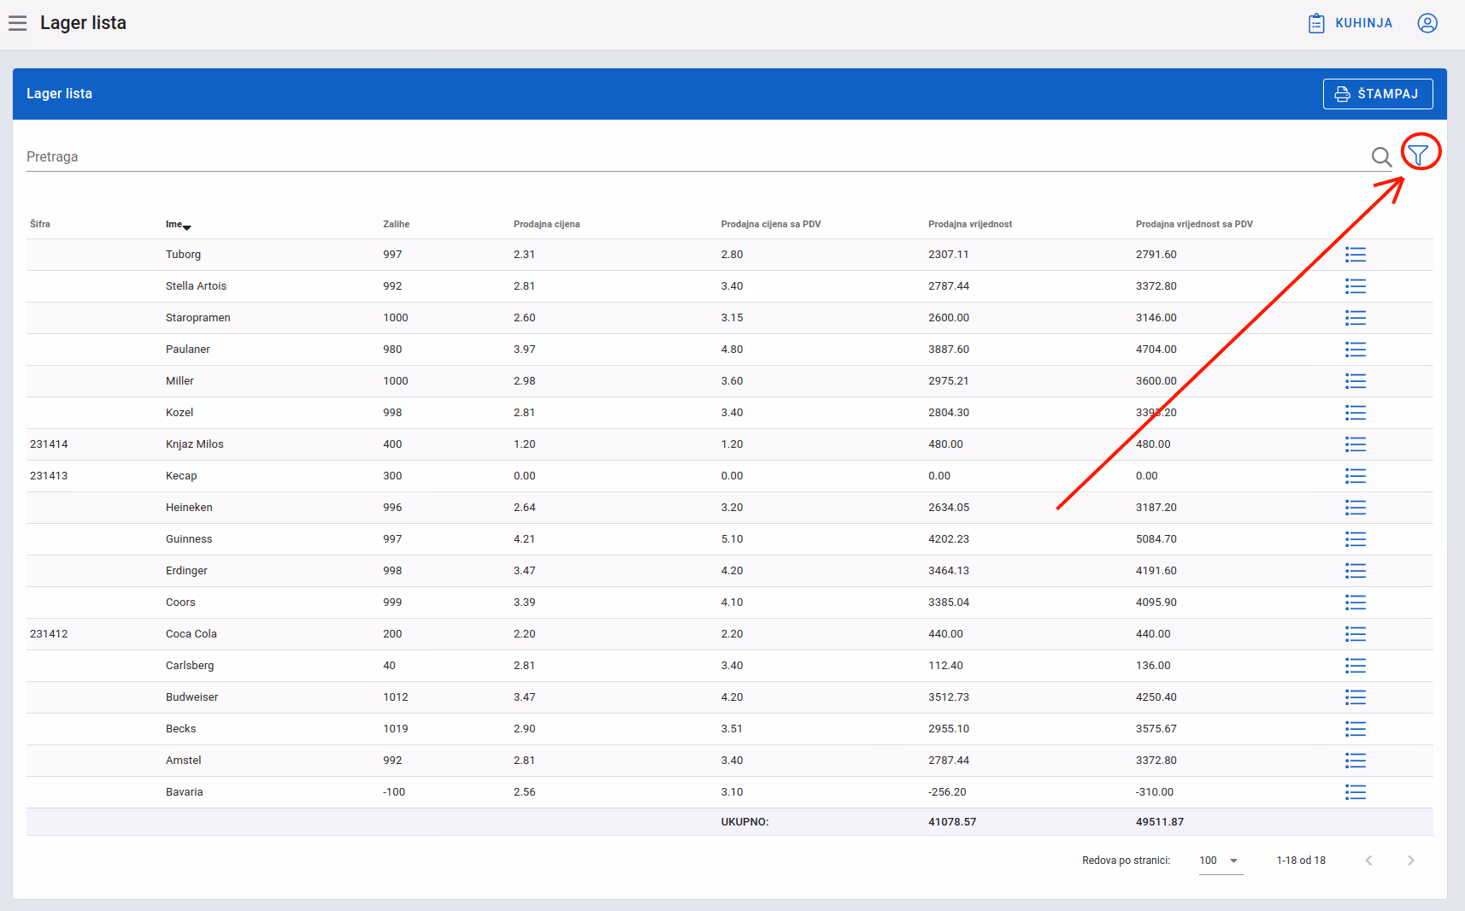This screenshot has width=1465, height=911.
Task: Open details list icon for Paulaner
Action: coord(1356,350)
